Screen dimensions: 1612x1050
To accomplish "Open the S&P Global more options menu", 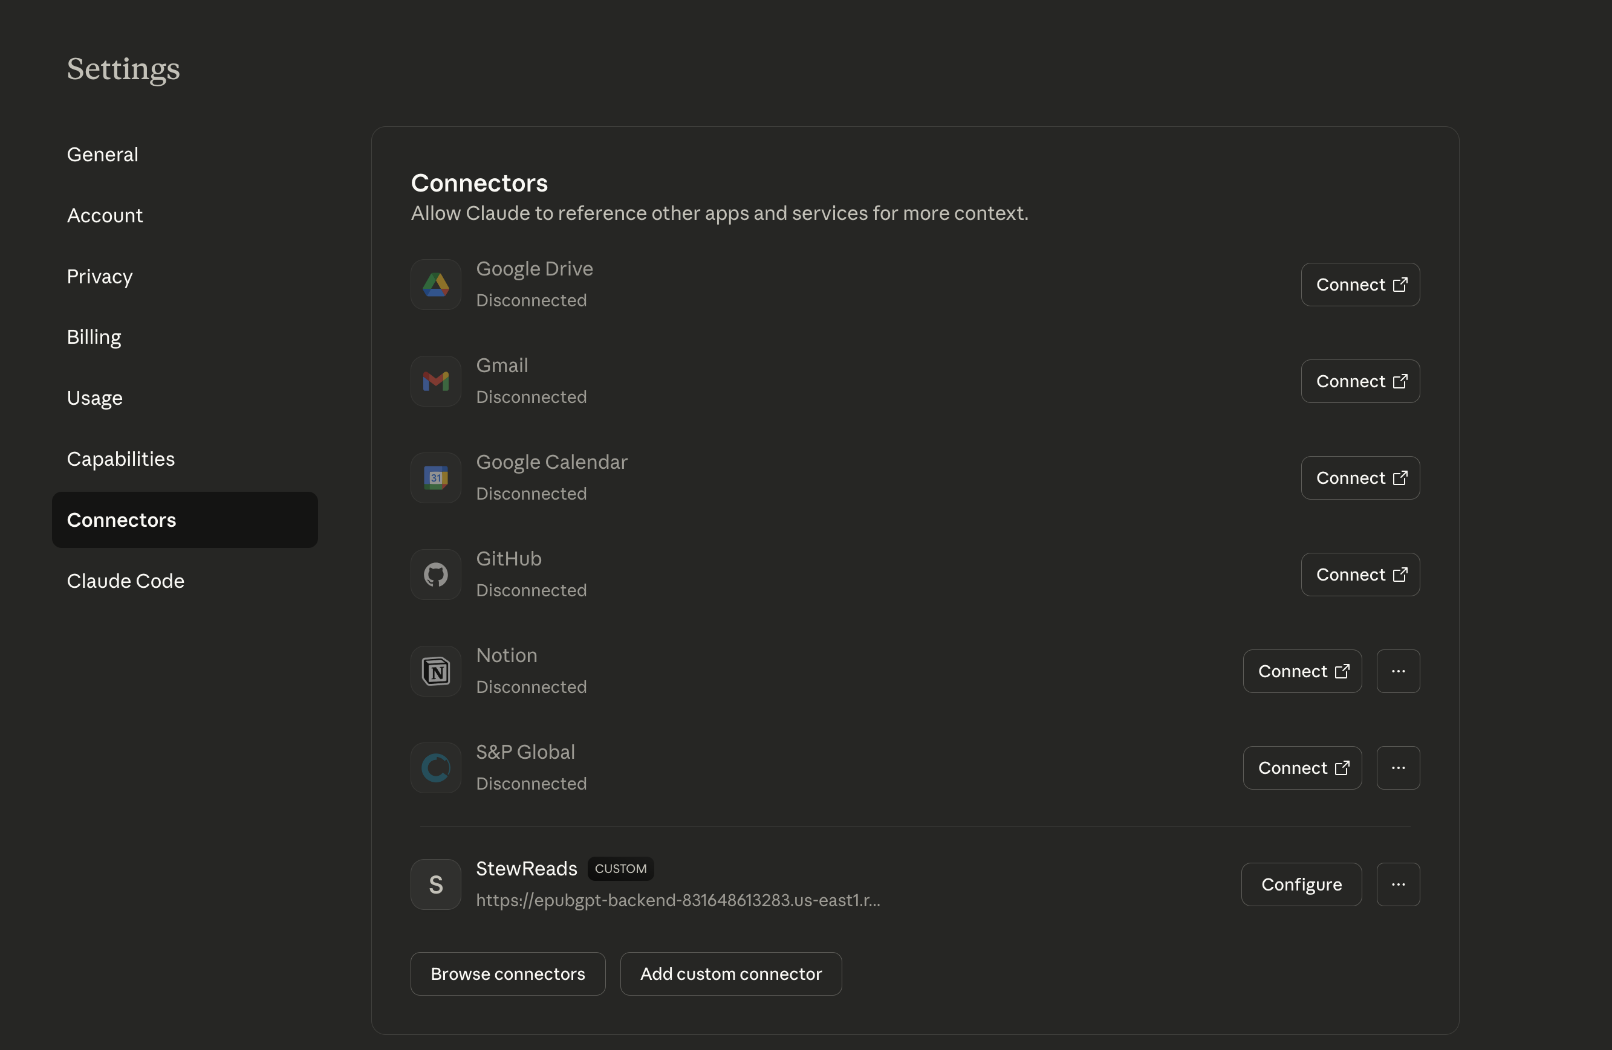I will 1398,768.
